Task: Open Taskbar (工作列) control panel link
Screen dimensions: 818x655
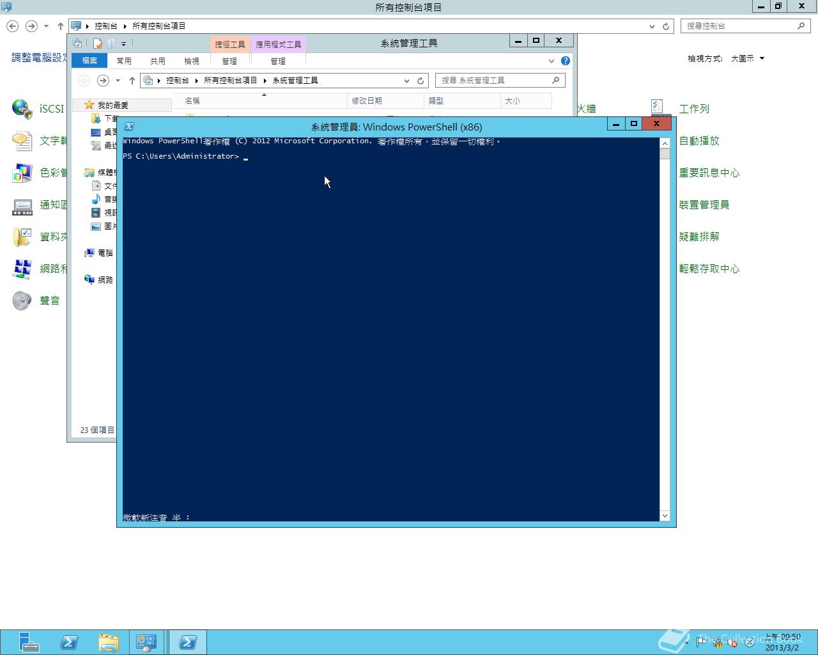Action: tap(694, 109)
